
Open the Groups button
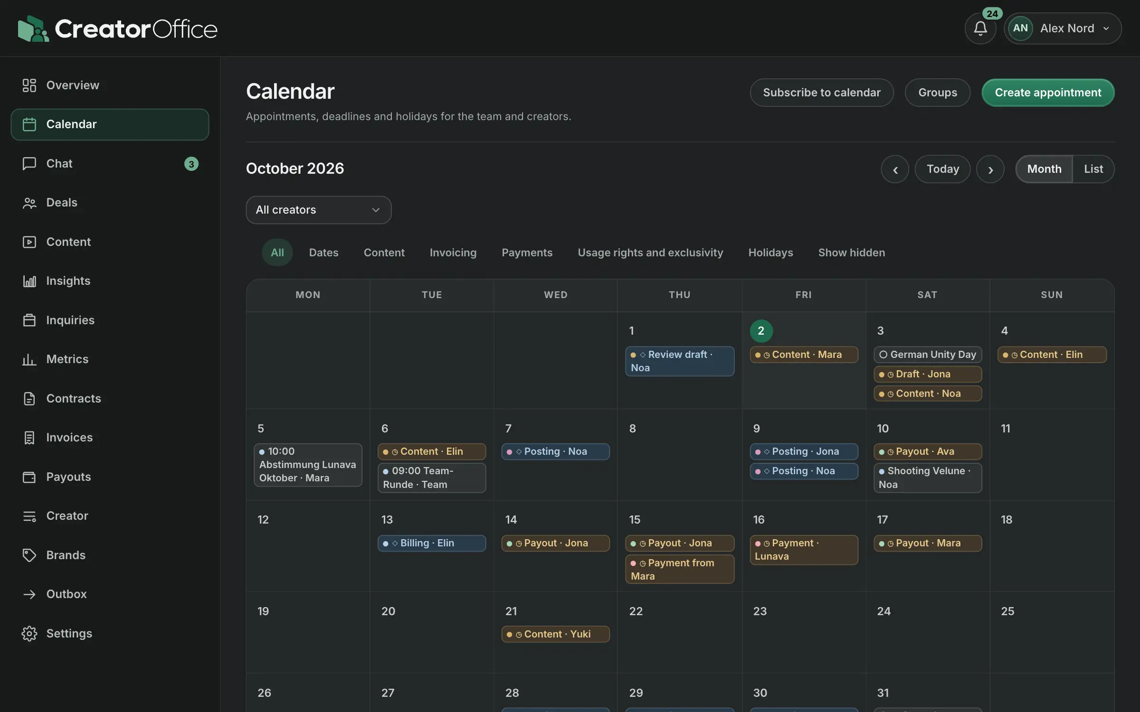click(x=937, y=93)
